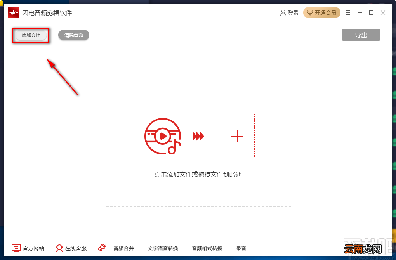Open the 登录 login link
396x260 pixels.
(x=289, y=13)
